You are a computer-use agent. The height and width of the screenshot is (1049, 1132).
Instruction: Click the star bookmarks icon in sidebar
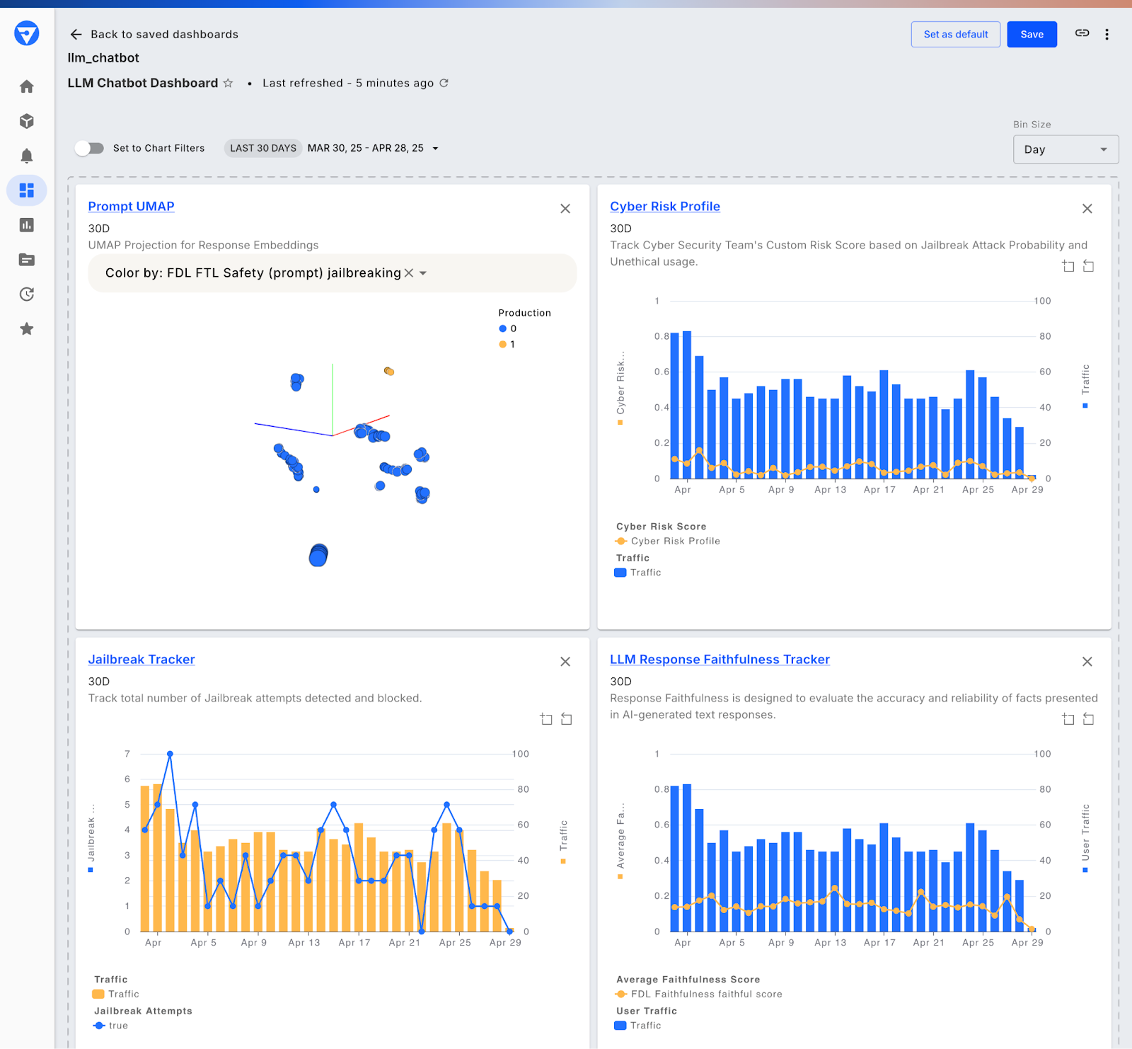[x=27, y=329]
